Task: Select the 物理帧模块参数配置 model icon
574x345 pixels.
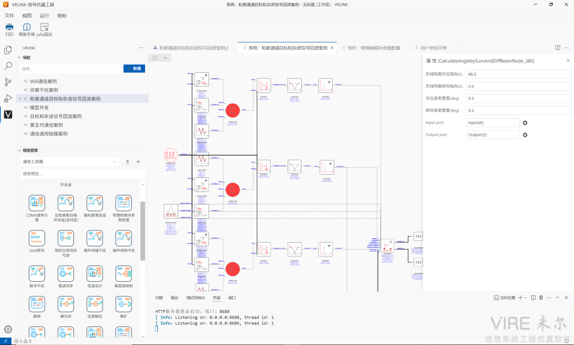Action: point(123,203)
